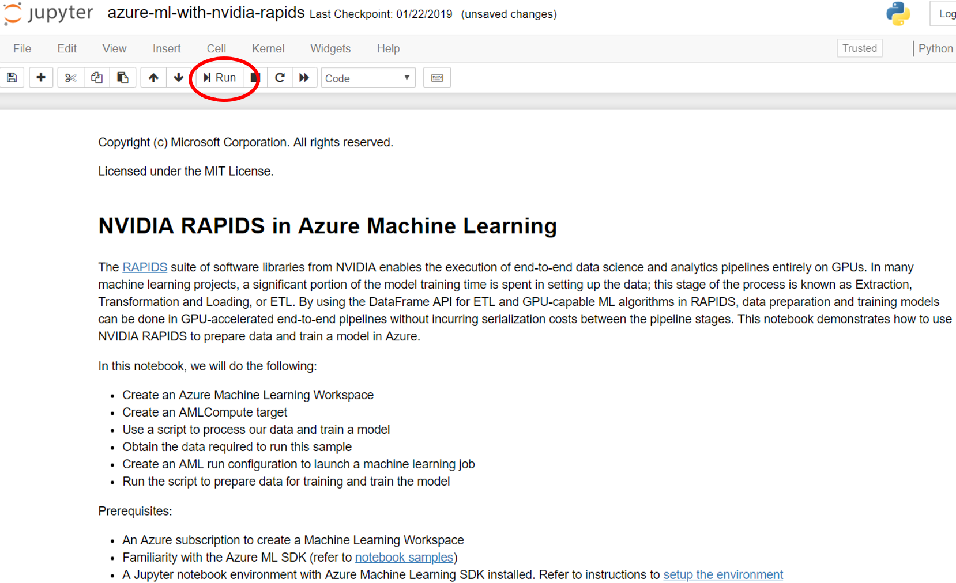Image resolution: width=956 pixels, height=583 pixels.
Task: Copy selected cells icon
Action: point(97,78)
